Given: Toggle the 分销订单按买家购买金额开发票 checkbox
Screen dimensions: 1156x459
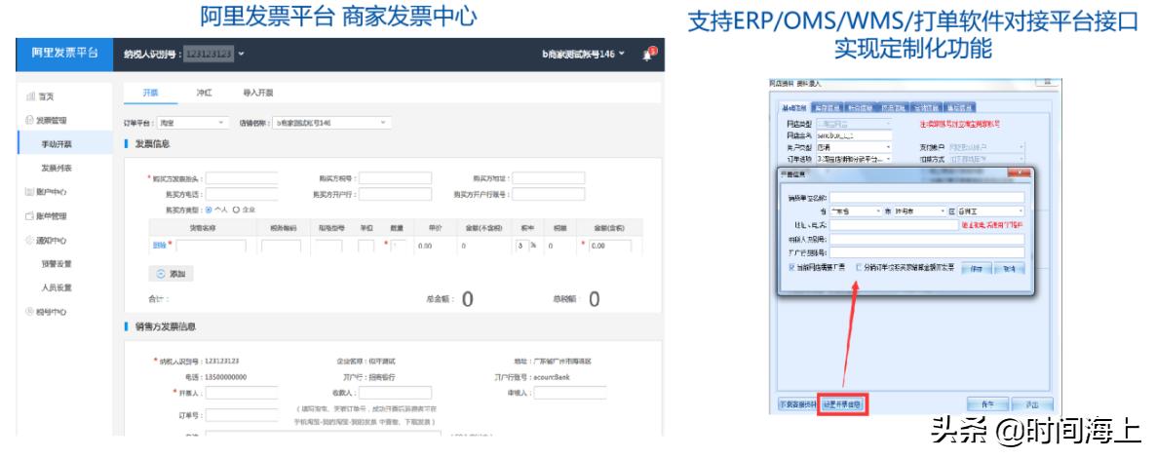Looking at the screenshot, I should pyautogui.click(x=859, y=267).
